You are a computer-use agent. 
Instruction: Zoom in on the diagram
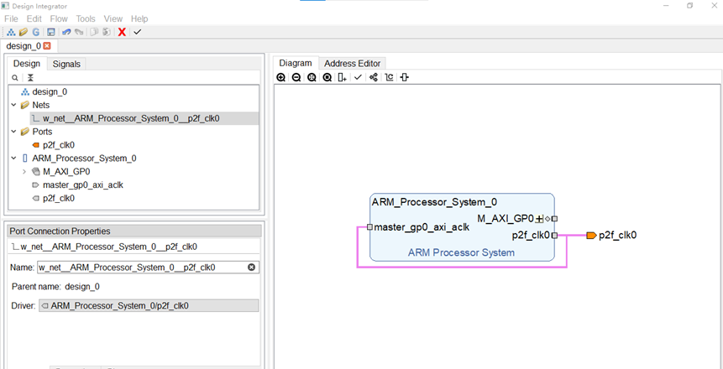pos(280,77)
